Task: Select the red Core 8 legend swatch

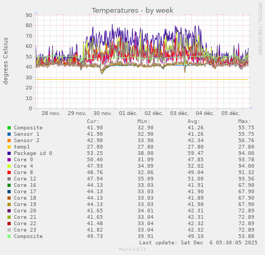Action: tap(9, 172)
